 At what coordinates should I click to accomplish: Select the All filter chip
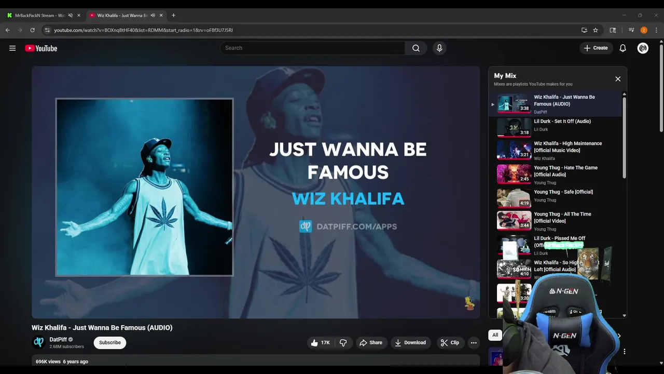(x=495, y=335)
